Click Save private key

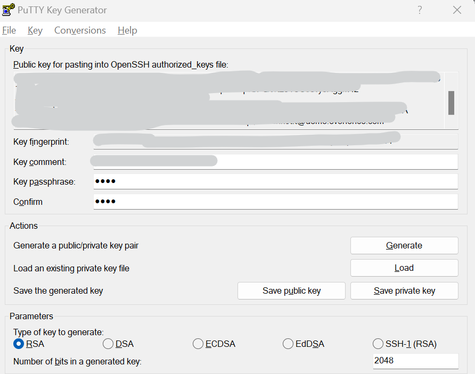(x=404, y=290)
